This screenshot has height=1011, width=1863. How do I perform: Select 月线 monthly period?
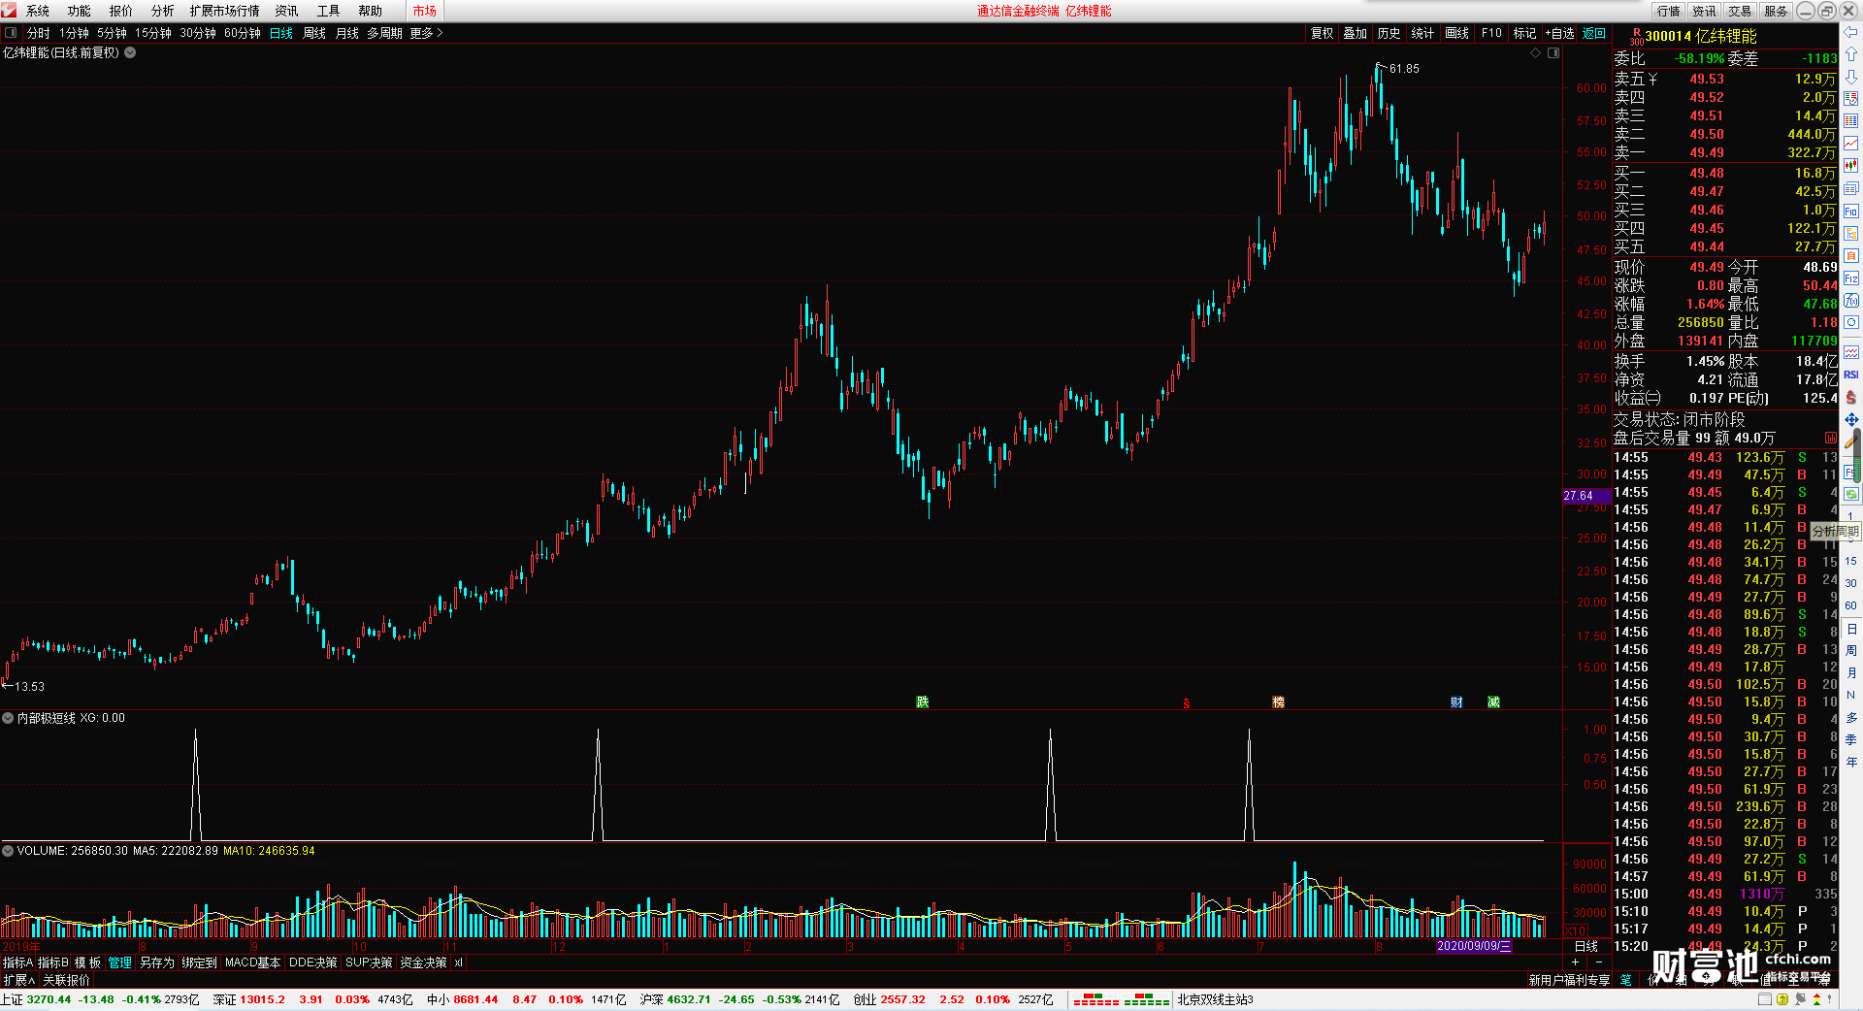coord(347,33)
